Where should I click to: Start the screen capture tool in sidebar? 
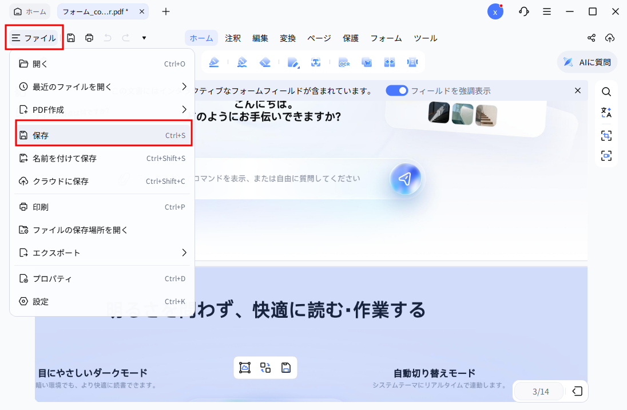click(x=606, y=136)
